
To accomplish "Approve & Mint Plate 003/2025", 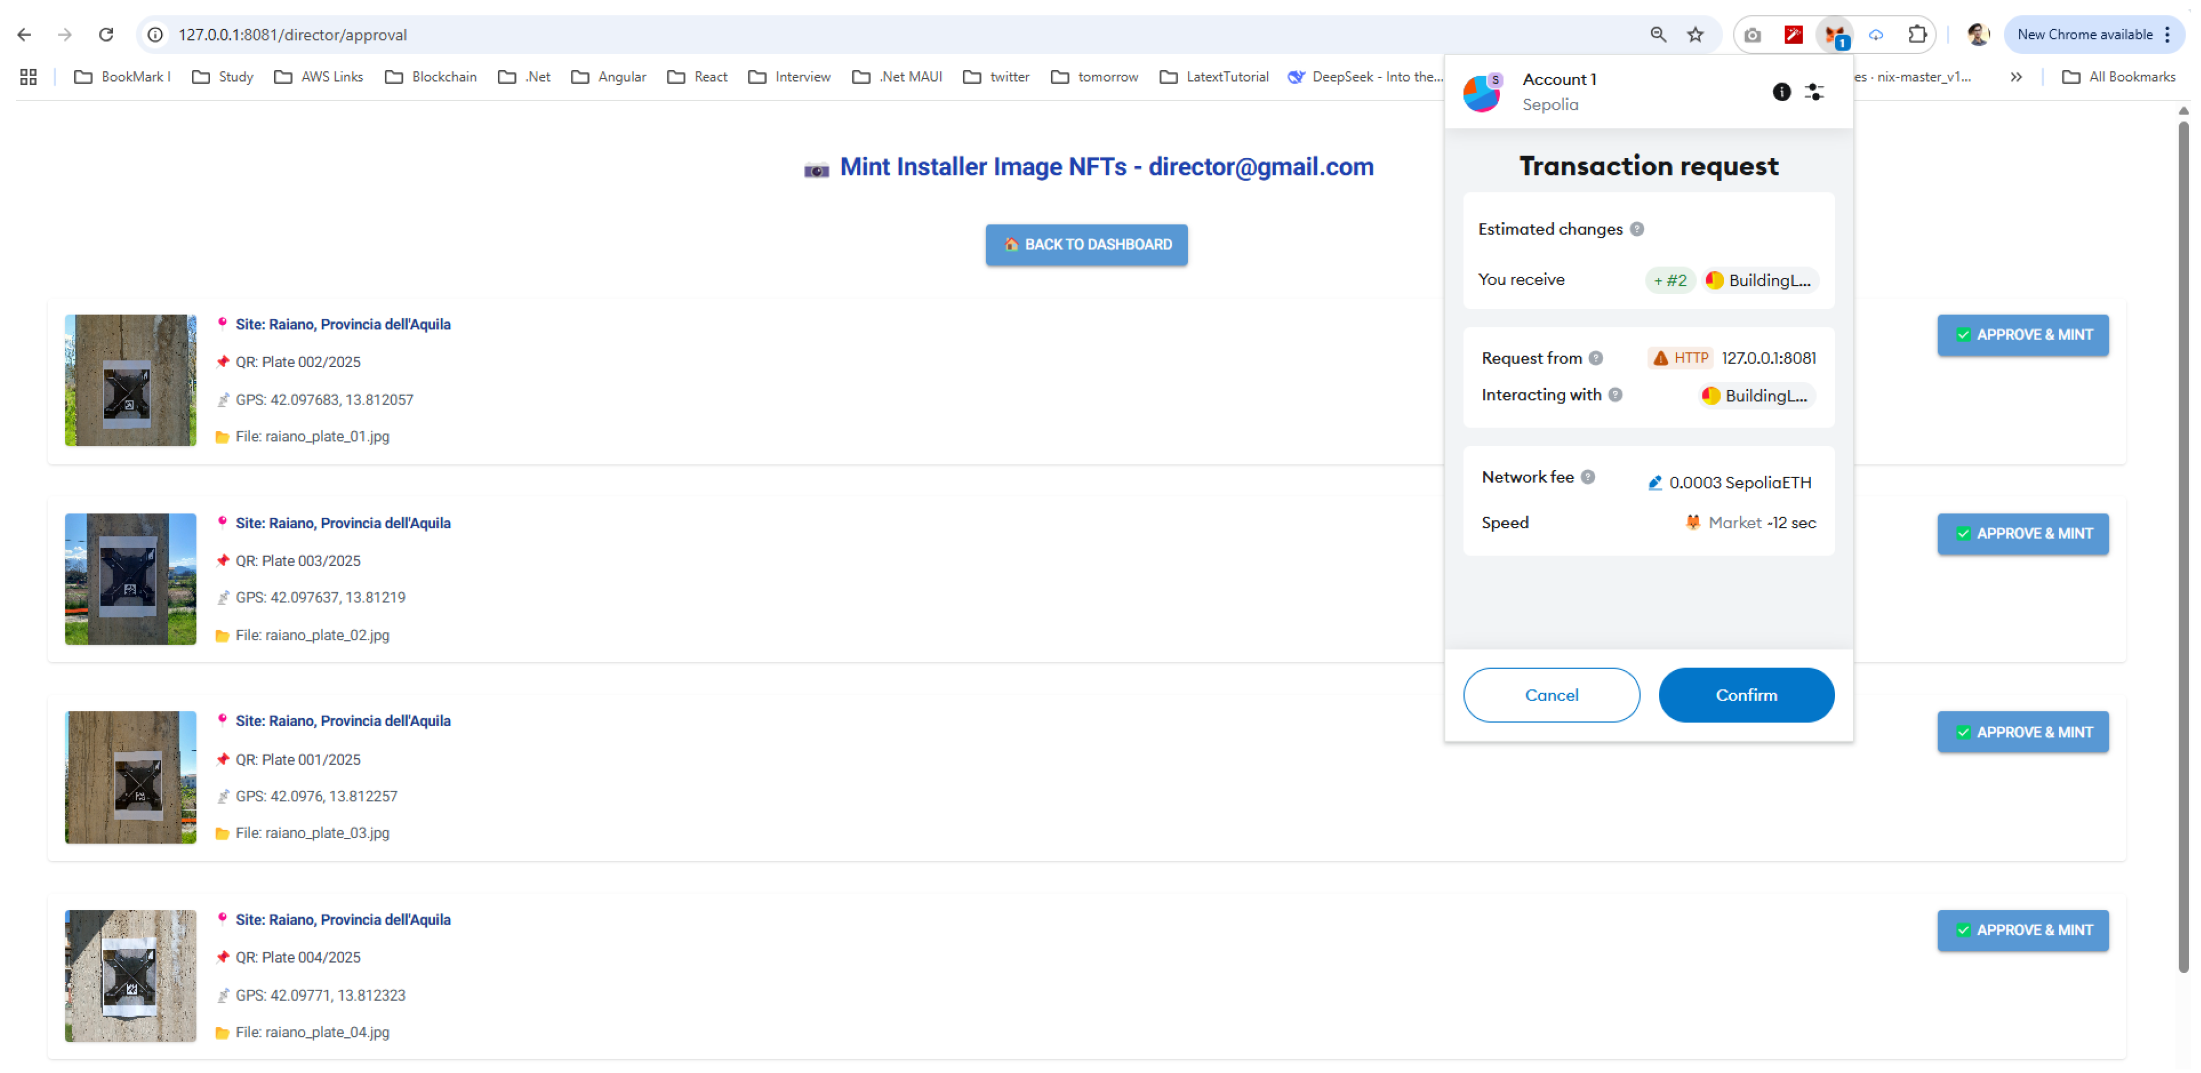I will click(2022, 533).
